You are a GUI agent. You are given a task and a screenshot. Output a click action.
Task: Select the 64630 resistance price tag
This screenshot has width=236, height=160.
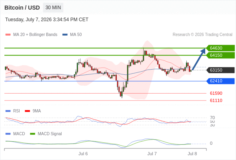(220, 48)
